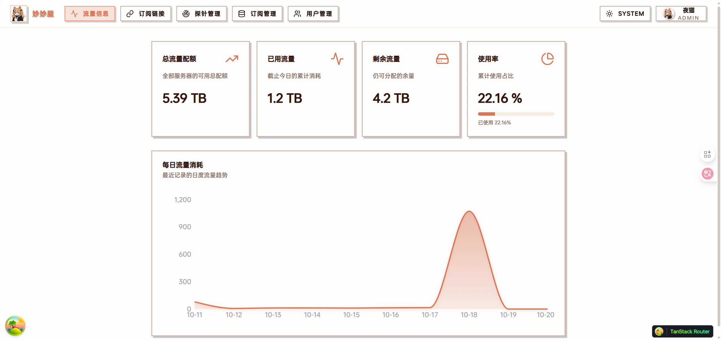Click the hard drive icon on 剩余流量 card
Viewport: 721px width, 341px height.
tap(442, 59)
